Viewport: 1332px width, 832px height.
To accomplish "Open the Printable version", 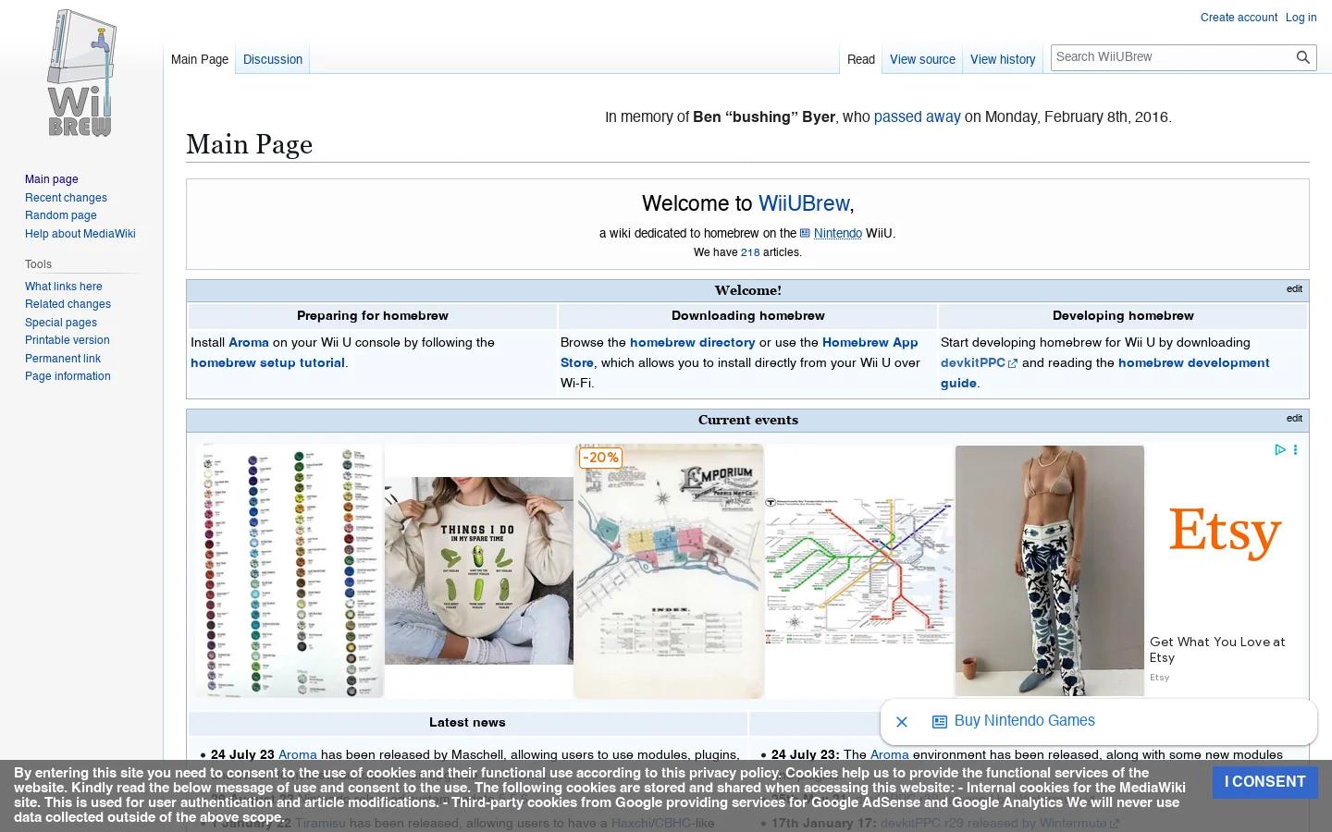I will pyautogui.click(x=68, y=340).
